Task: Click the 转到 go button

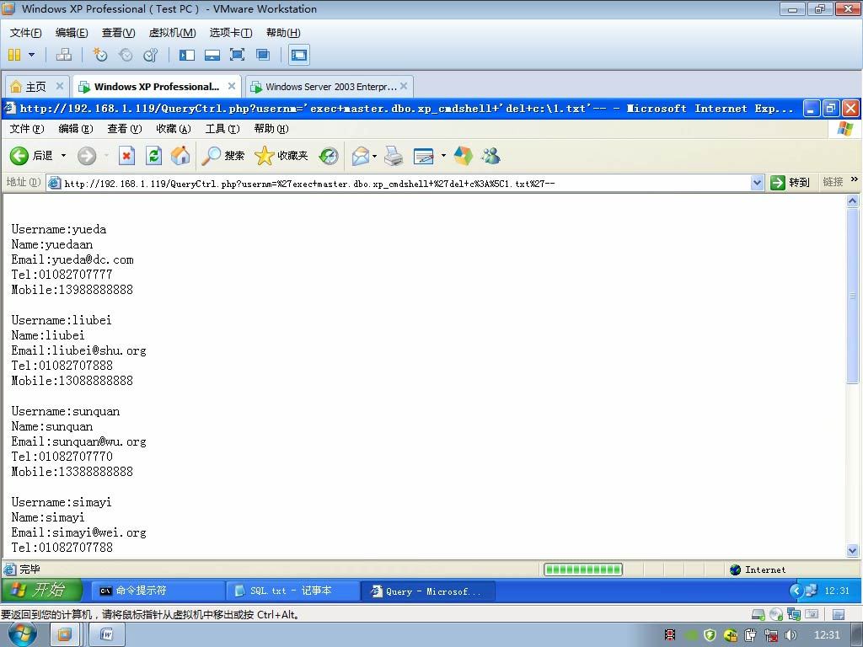Action: click(x=790, y=182)
